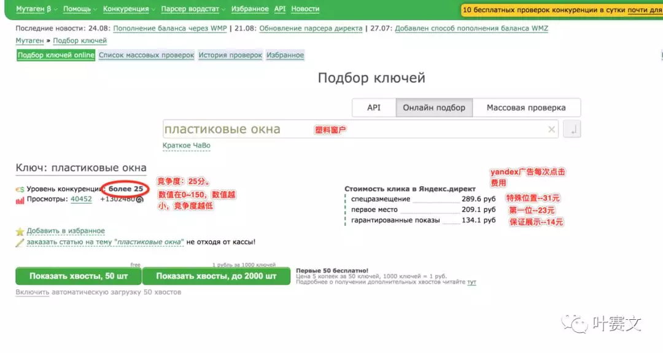The height and width of the screenshot is (353, 663).
Task: Click Включить automatic loading link
Action: click(x=33, y=292)
